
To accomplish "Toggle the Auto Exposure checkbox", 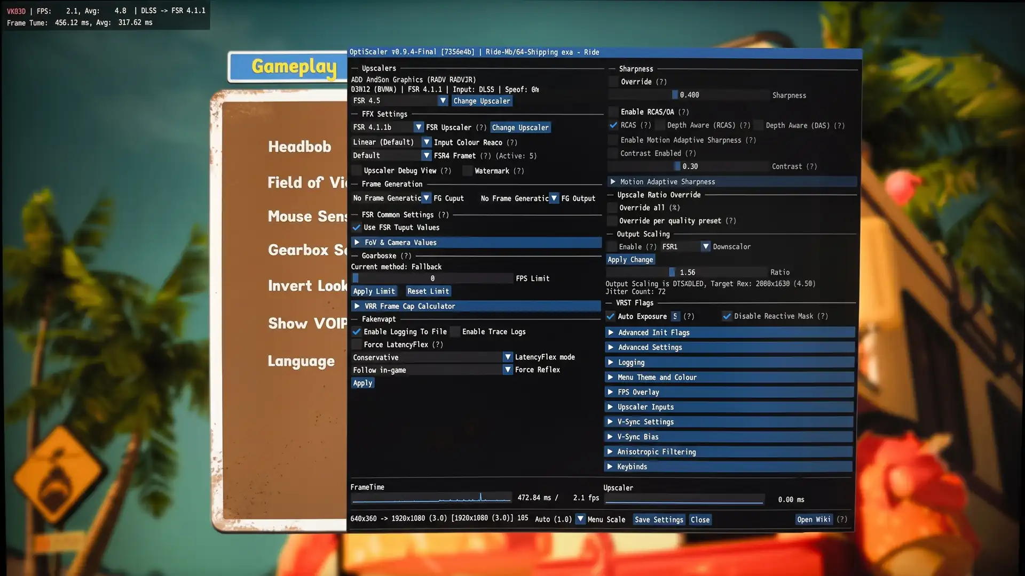I will tap(611, 316).
